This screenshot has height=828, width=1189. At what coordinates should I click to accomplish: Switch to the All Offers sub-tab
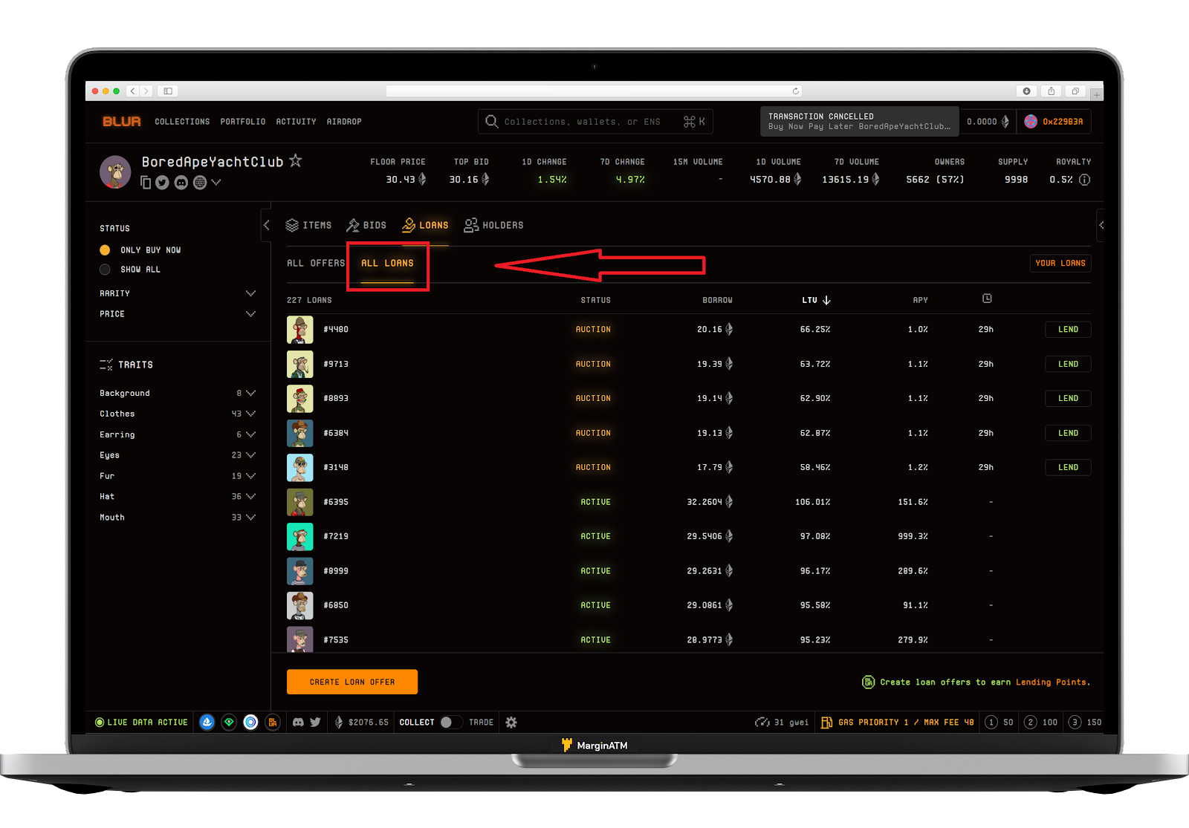316,263
